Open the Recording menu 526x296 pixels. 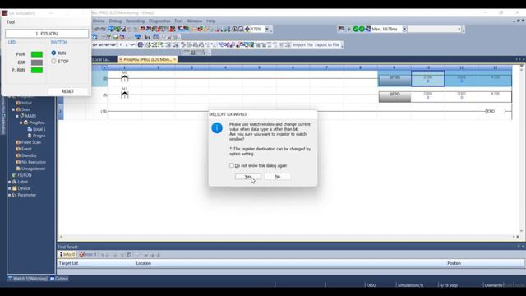click(135, 21)
